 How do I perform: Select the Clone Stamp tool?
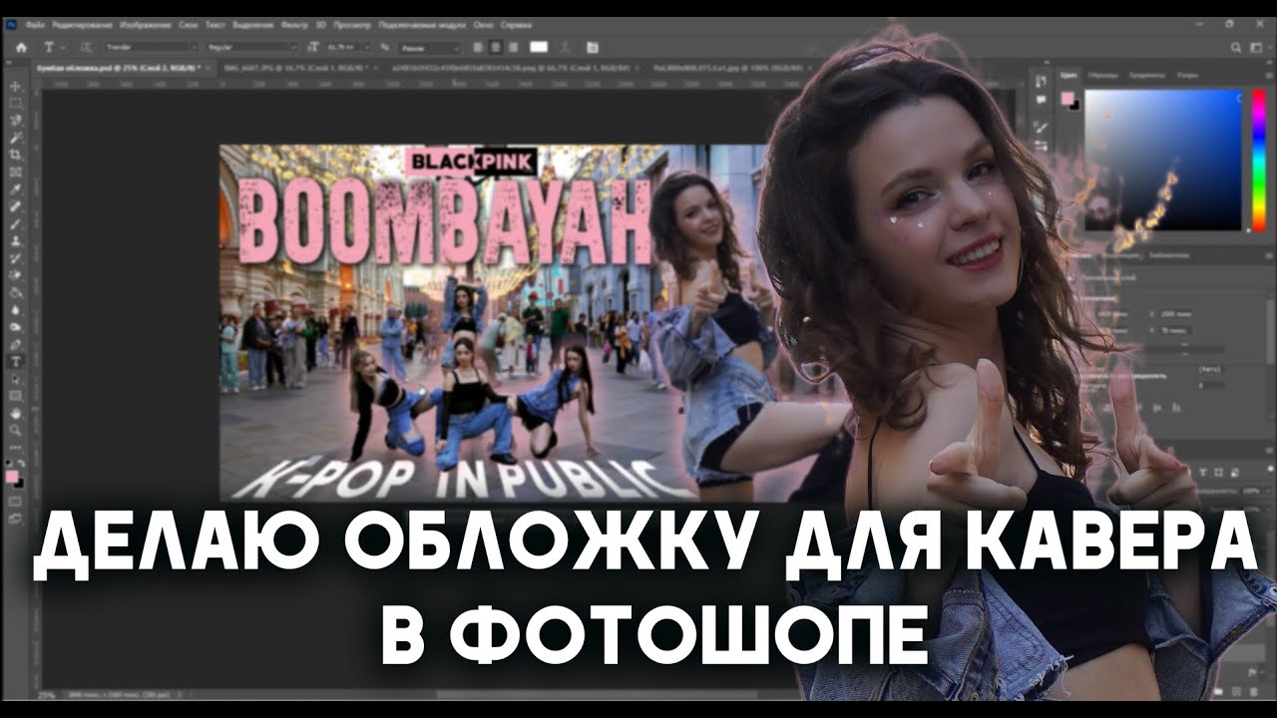(16, 240)
